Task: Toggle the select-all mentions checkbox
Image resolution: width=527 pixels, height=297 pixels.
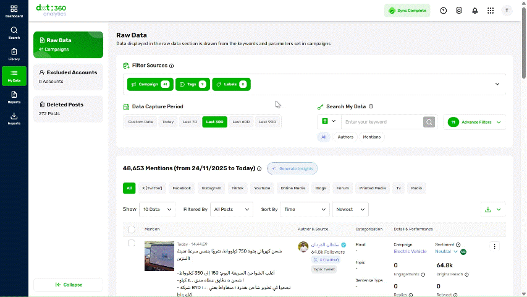Action: tap(132, 230)
